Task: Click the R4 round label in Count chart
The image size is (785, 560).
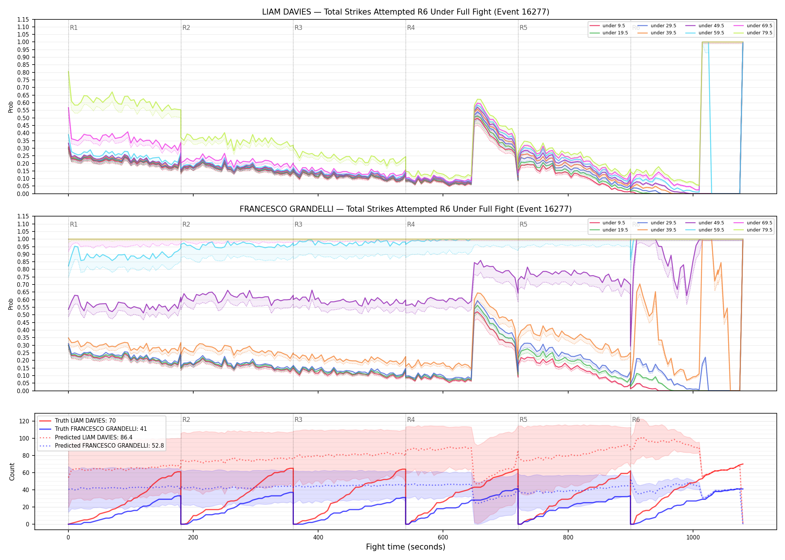Action: coord(411,420)
